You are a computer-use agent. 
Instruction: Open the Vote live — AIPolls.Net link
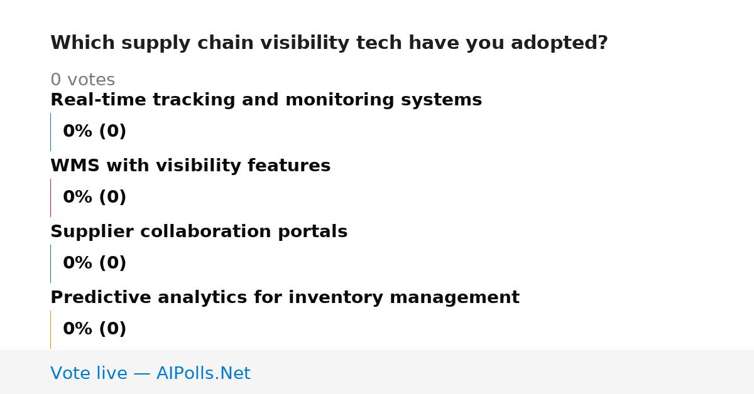pyautogui.click(x=150, y=374)
